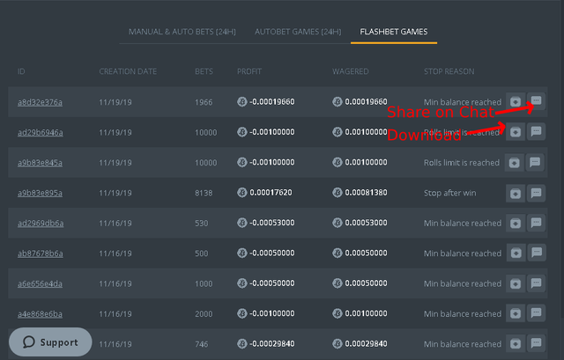Viewport: 564px width, 360px height.
Task: Select the Flashbet Games tab
Action: tap(394, 32)
